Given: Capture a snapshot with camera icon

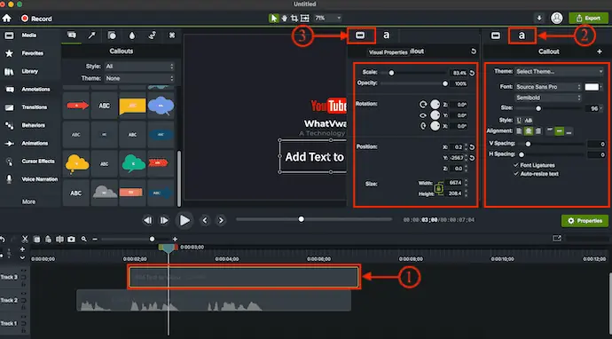Looking at the screenshot, I should [x=71, y=239].
